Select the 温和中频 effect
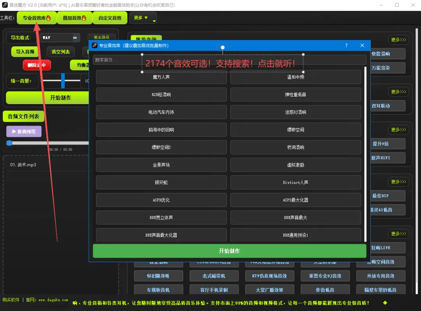 [295, 77]
